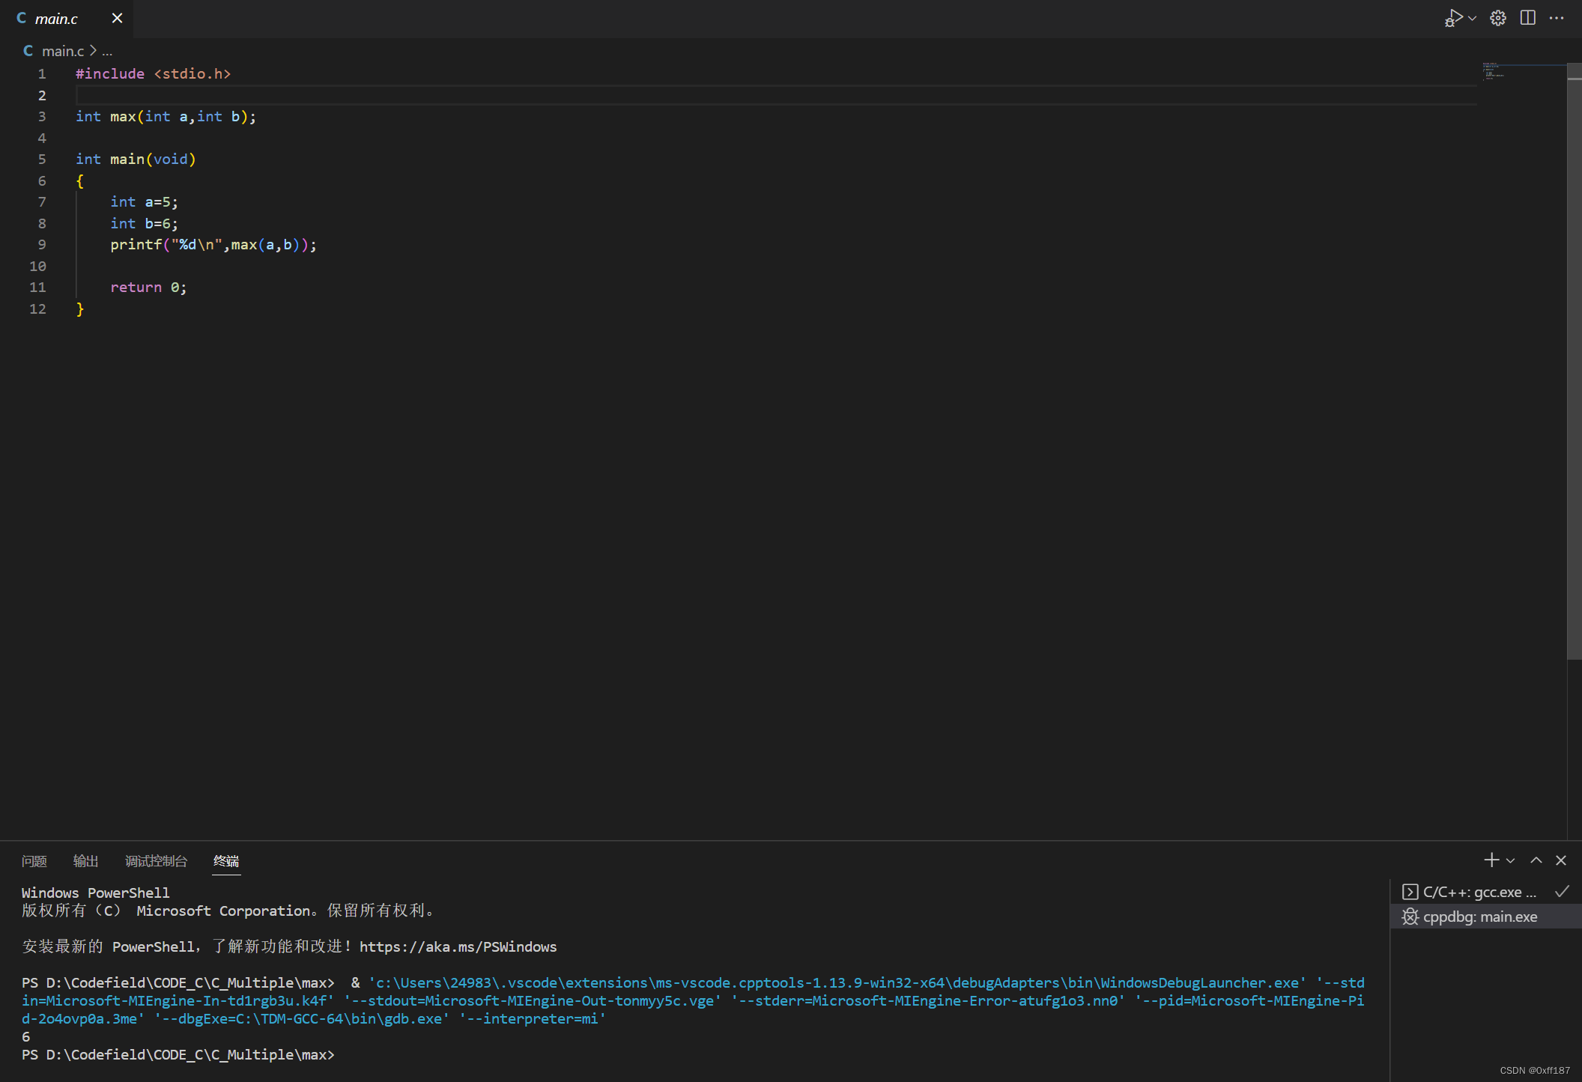Switch to the 输出 tab

tap(85, 861)
